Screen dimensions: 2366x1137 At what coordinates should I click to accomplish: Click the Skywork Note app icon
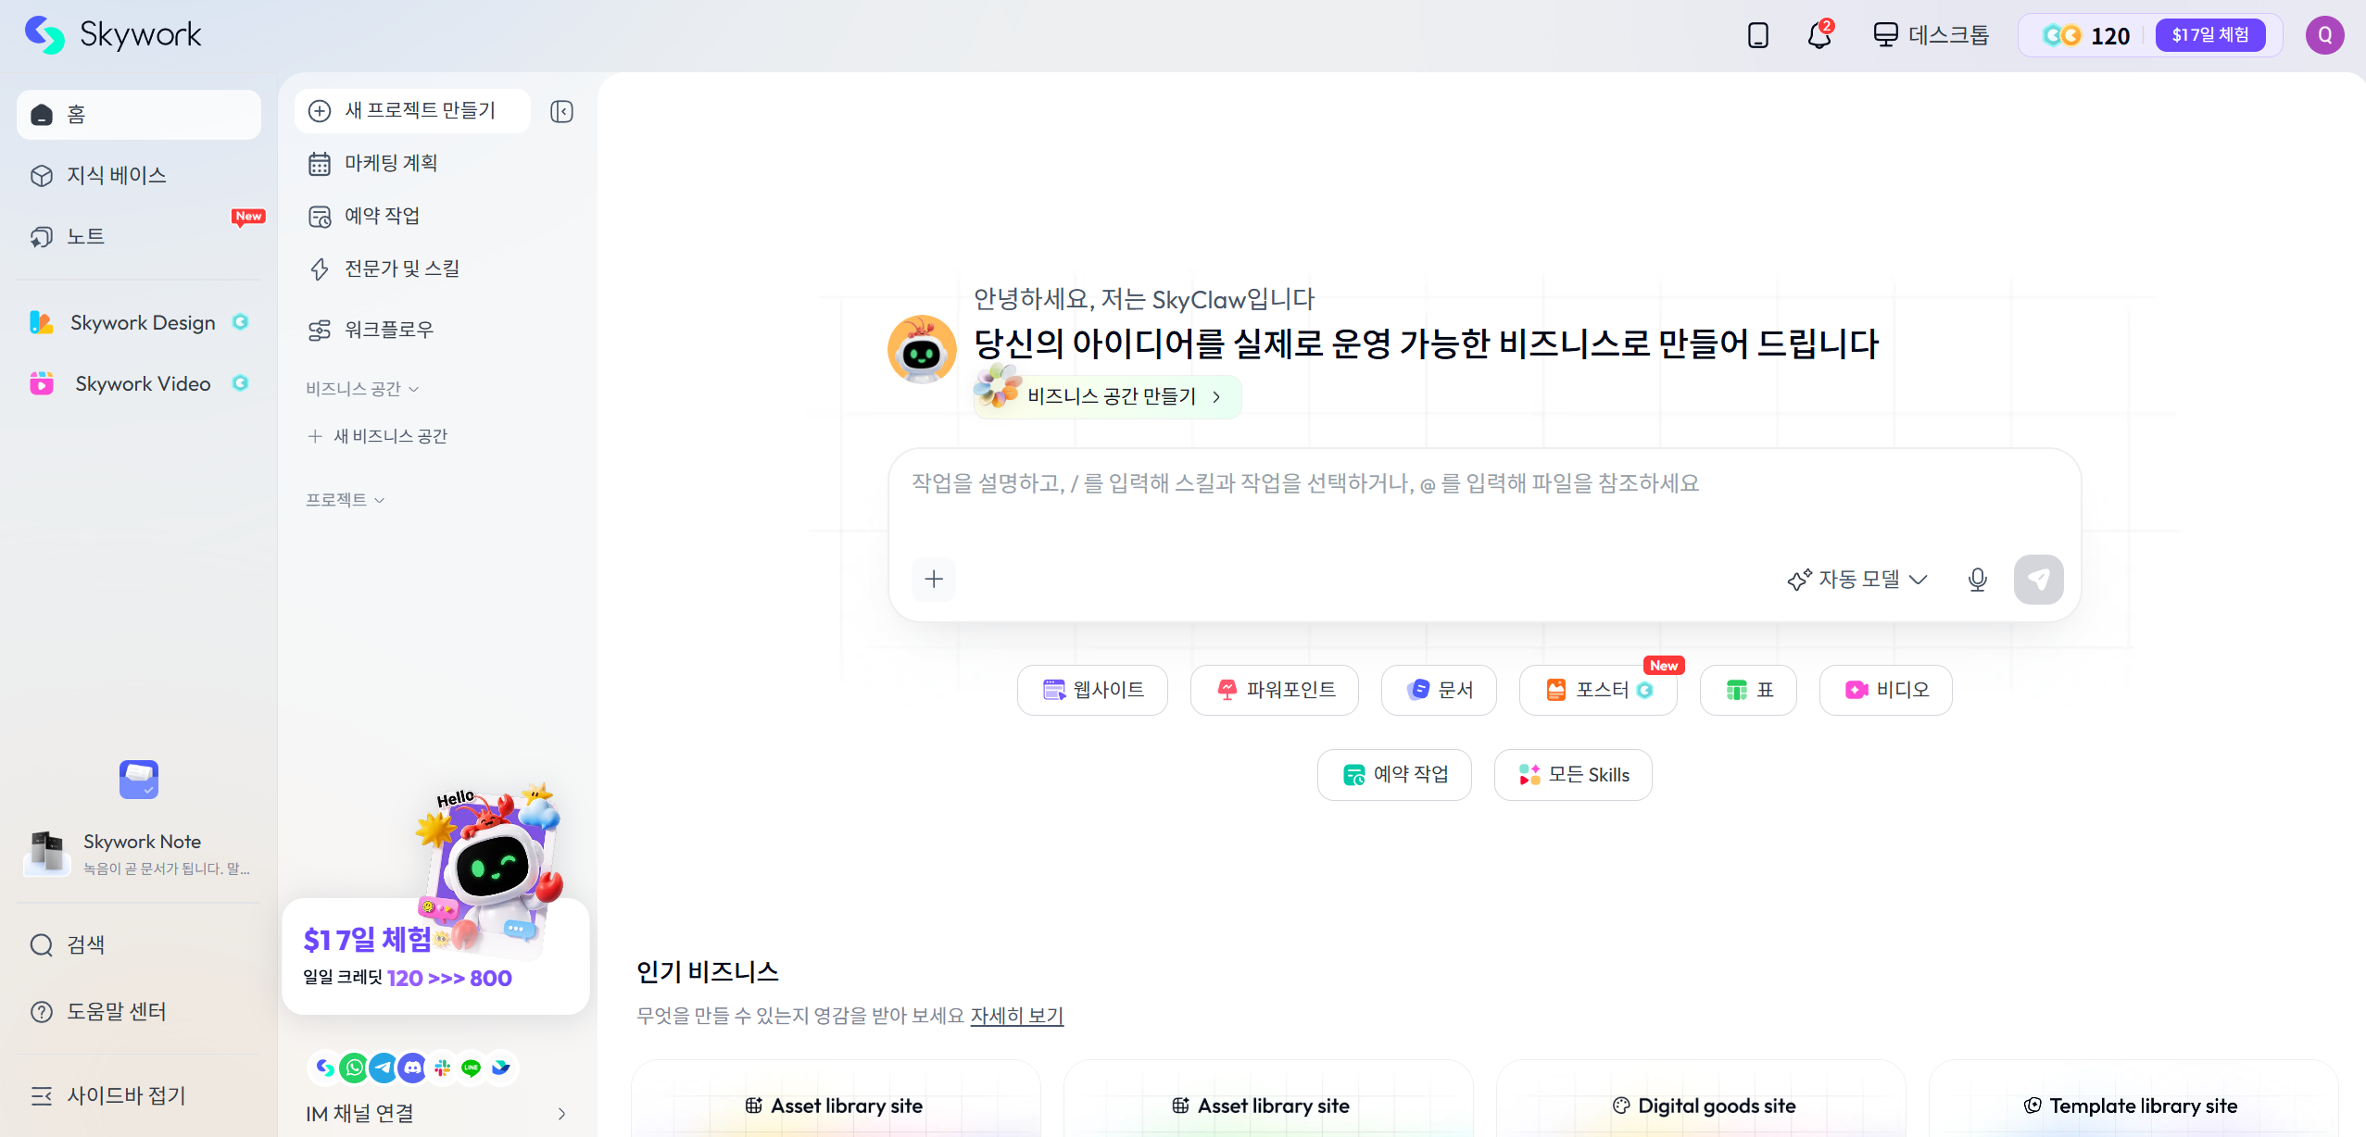pos(139,780)
